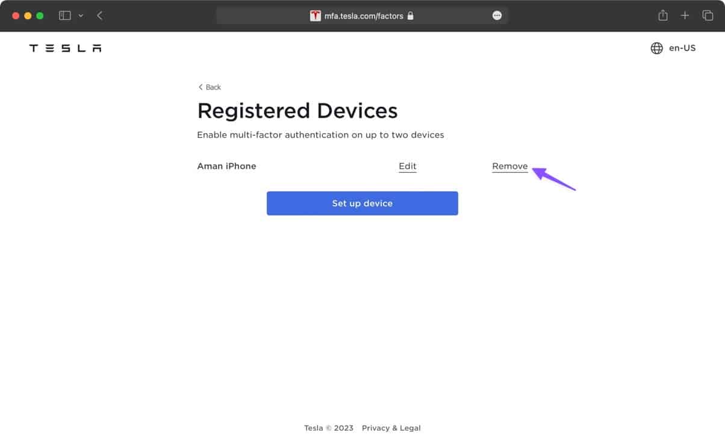
Task: Select the en-US language label
Action: click(x=682, y=48)
